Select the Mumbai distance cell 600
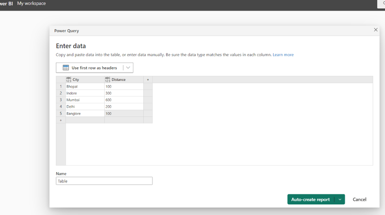Image resolution: width=385 pixels, height=215 pixels. 123,100
